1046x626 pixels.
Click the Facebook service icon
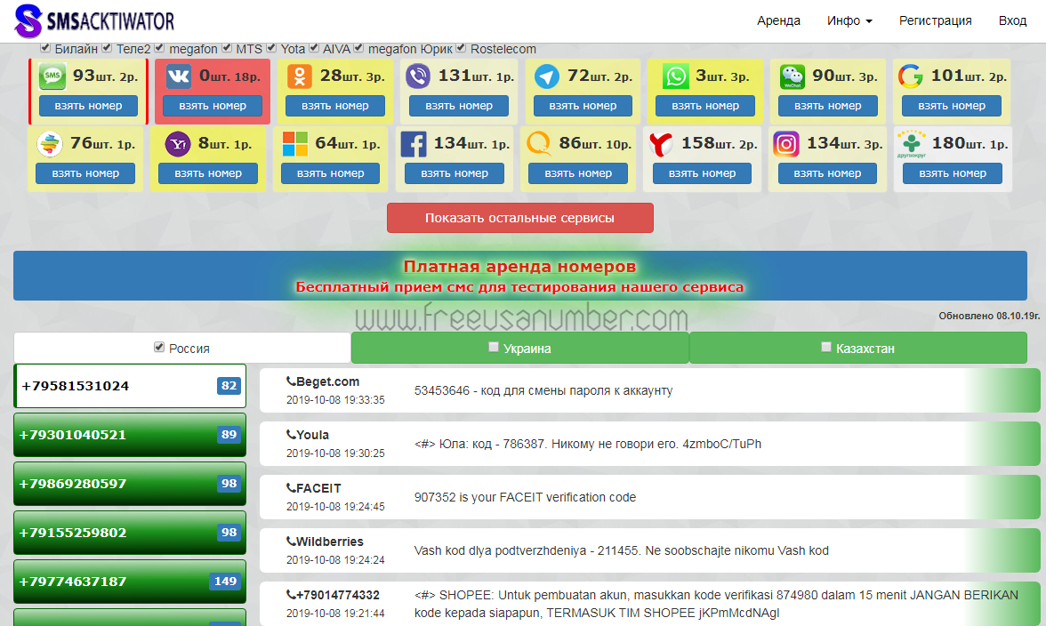click(414, 143)
